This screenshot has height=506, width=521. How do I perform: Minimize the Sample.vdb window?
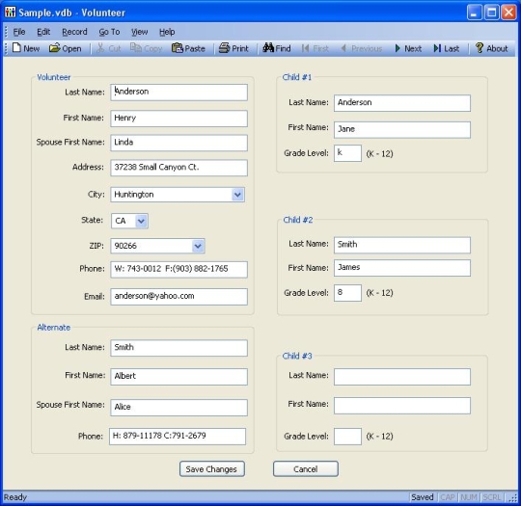click(474, 13)
